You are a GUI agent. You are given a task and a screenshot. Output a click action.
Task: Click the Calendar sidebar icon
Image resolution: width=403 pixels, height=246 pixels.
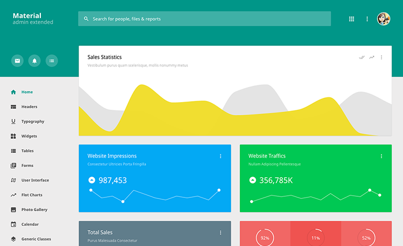point(14,224)
